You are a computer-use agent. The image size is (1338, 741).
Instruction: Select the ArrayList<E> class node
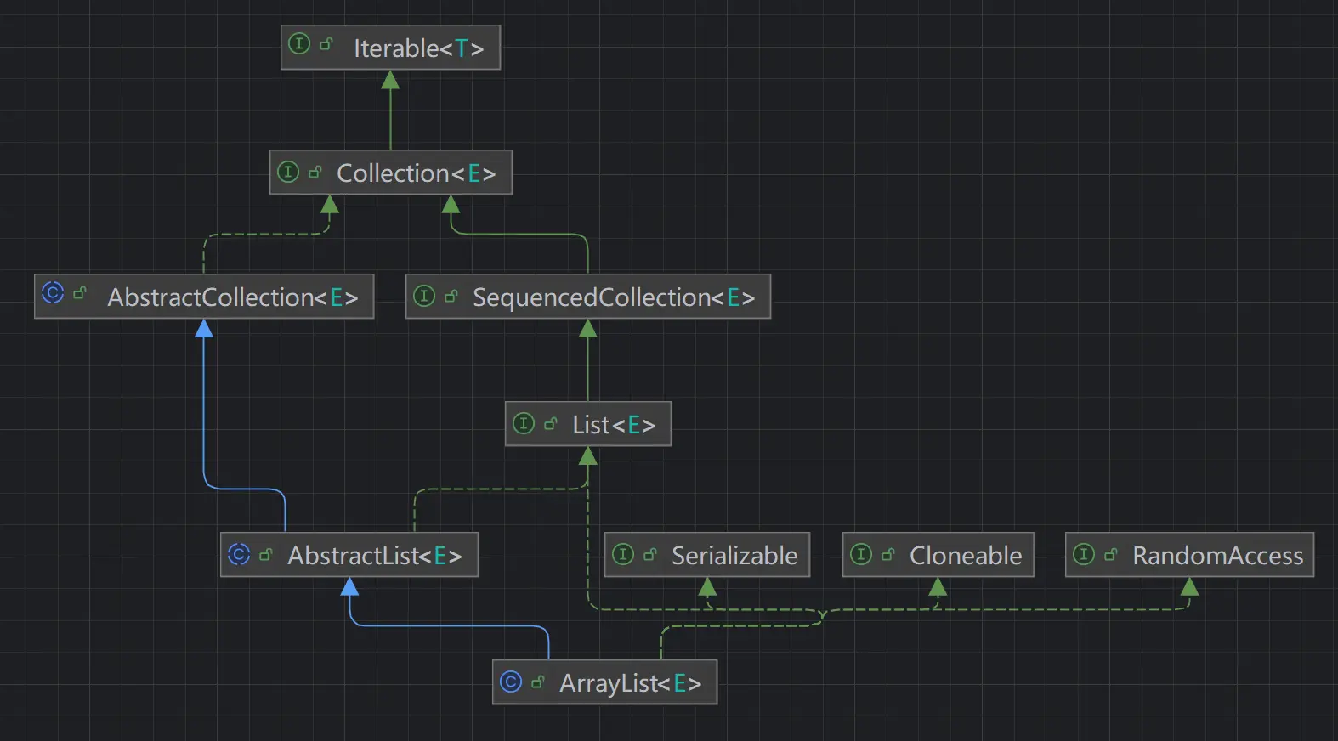tap(604, 682)
